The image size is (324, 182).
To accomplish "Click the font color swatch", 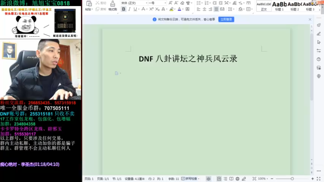I will 179,9.
